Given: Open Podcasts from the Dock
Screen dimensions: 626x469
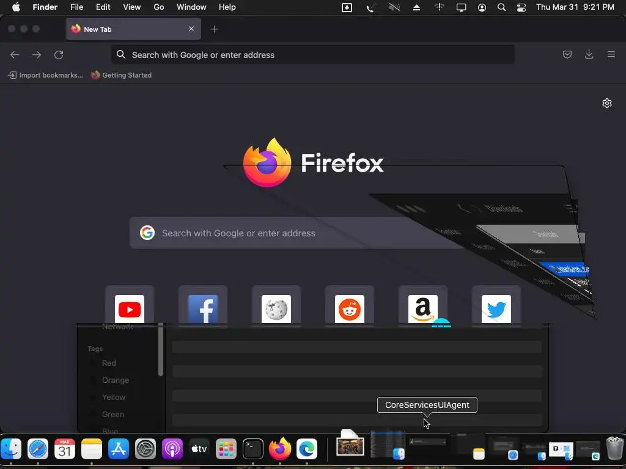Looking at the screenshot, I should [x=172, y=449].
